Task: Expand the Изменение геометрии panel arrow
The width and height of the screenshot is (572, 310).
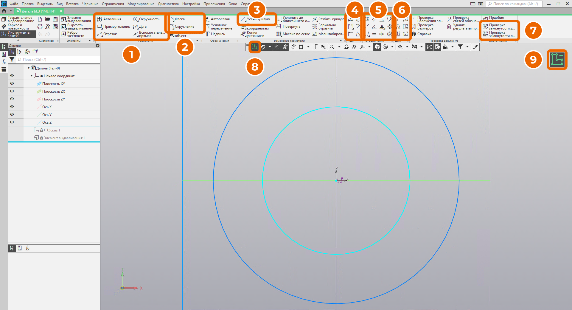Action: pos(341,41)
